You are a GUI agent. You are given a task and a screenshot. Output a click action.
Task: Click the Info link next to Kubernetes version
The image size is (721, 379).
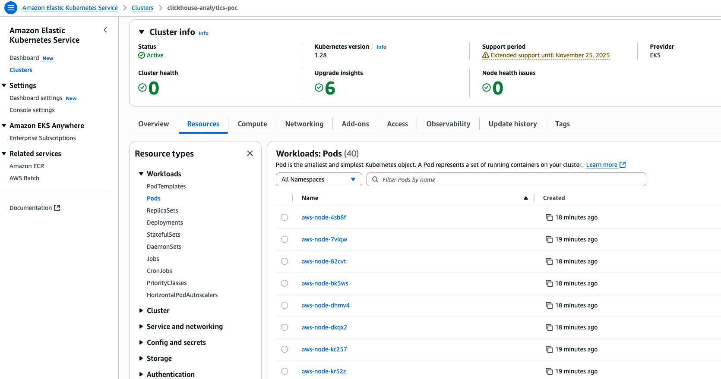[381, 47]
